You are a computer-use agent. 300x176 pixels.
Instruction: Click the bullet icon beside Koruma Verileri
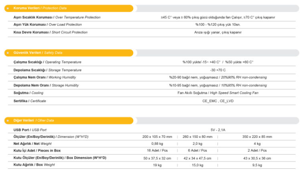(x=8, y=8)
